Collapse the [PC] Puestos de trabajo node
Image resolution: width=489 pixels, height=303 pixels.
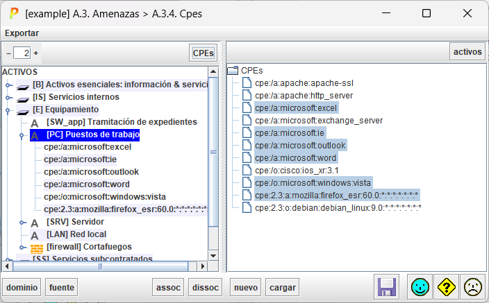[x=22, y=136]
